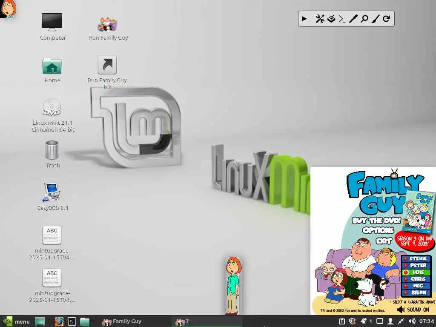Open the file manager from the panel
Screen dimensions: 436x327
tap(85, 321)
